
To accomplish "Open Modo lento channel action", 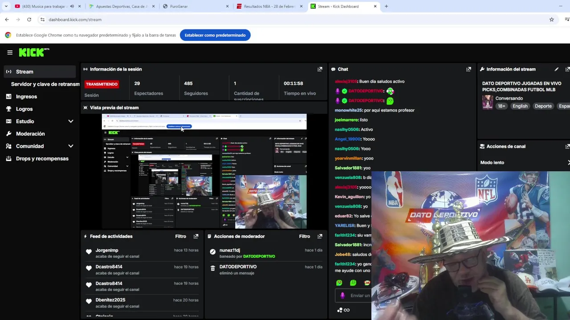I will pyautogui.click(x=525, y=163).
